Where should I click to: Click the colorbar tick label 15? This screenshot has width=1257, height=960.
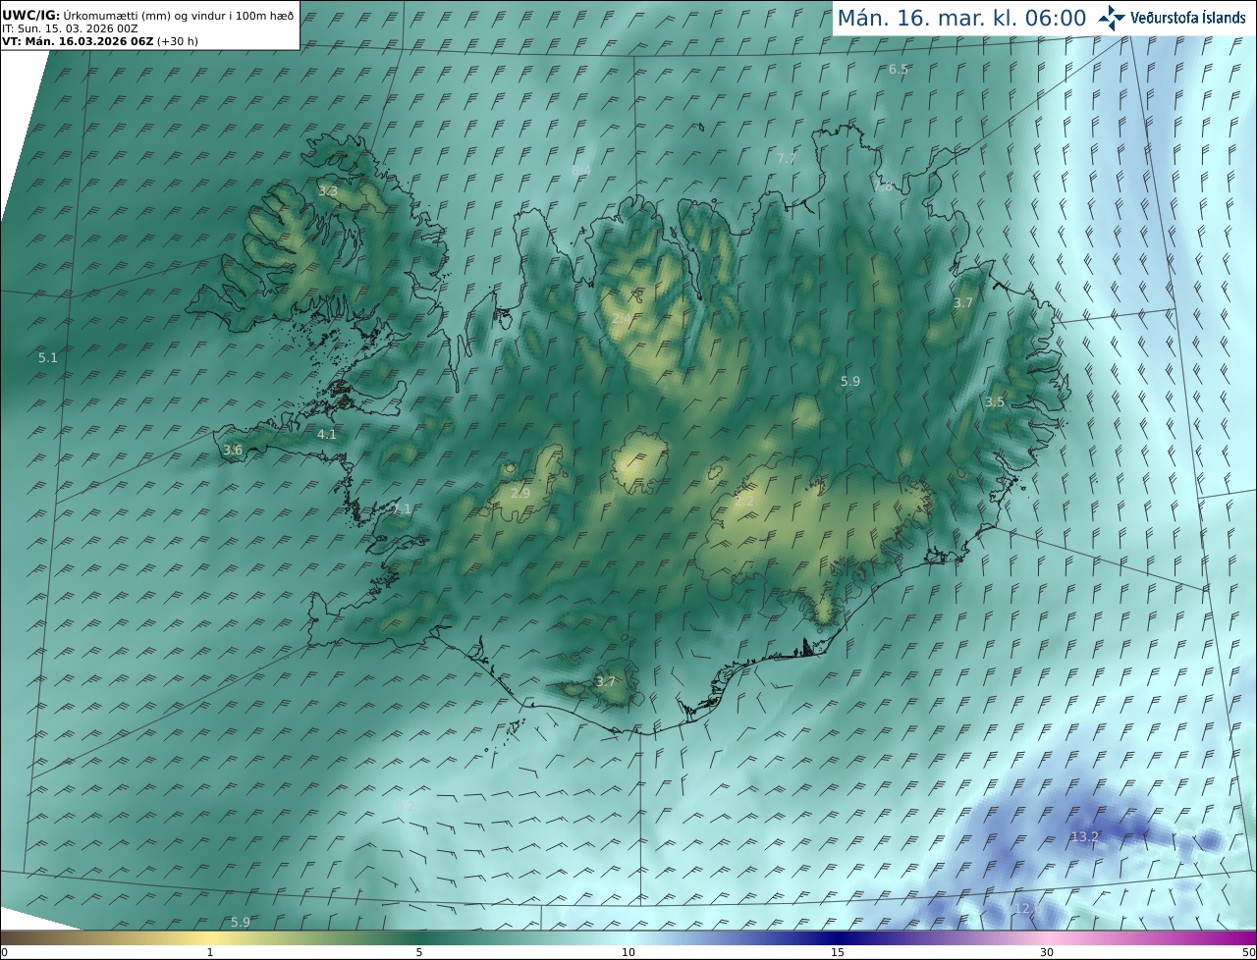838,952
